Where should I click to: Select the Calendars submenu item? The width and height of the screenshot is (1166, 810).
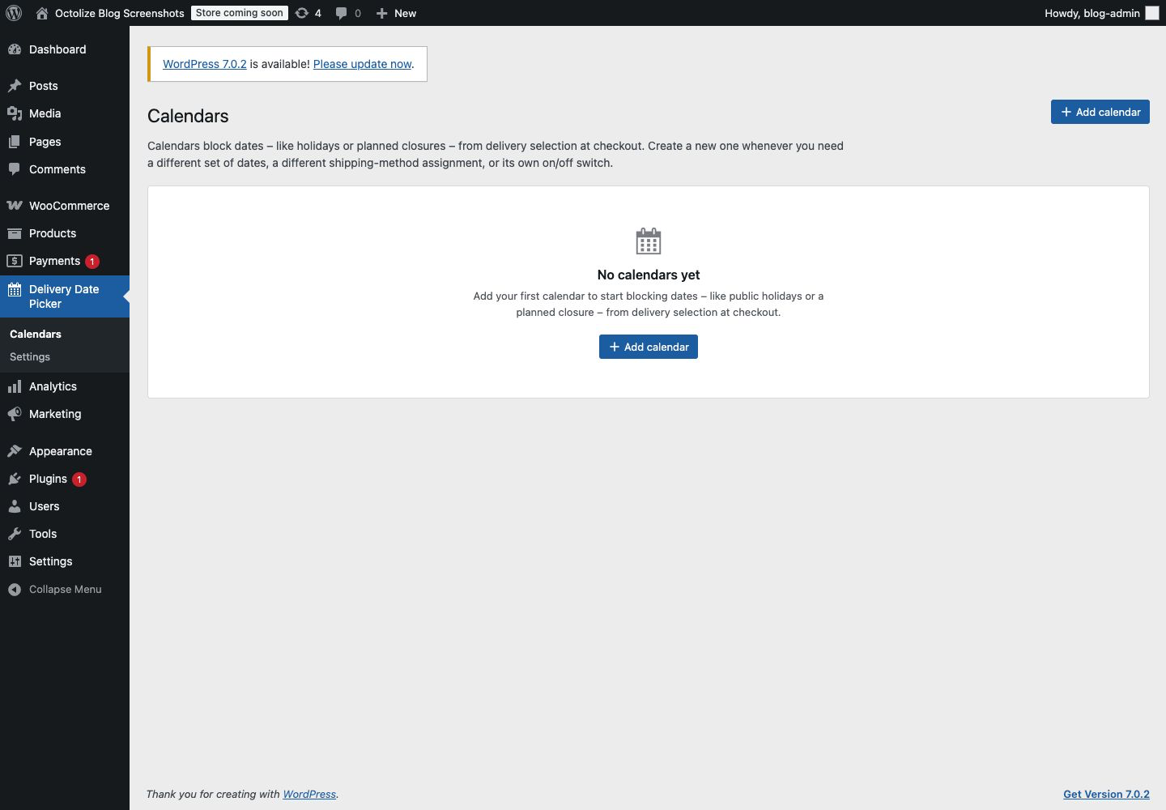coord(36,334)
